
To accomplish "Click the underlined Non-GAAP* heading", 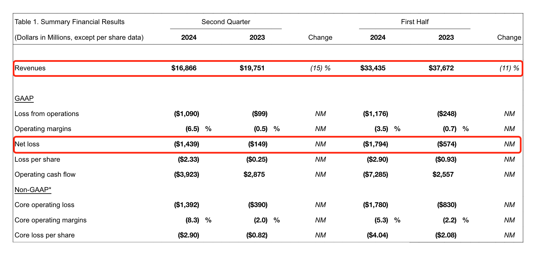I will (x=33, y=190).
